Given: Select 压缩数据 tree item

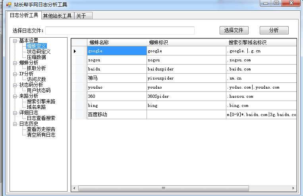Looking at the screenshot, I should [x=36, y=57].
